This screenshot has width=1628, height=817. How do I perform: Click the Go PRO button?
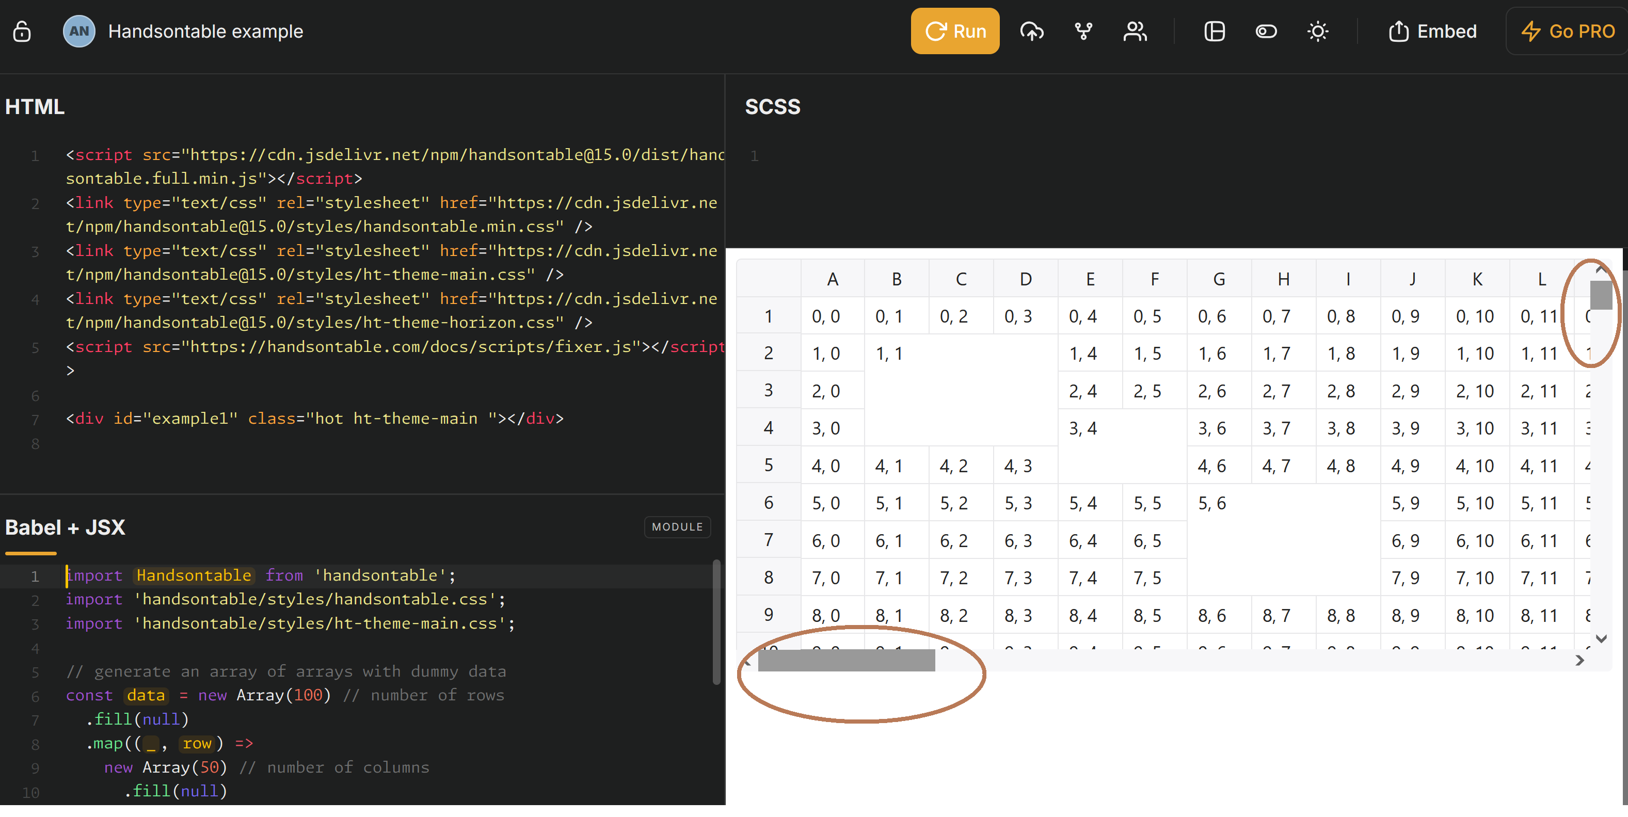1567,31
